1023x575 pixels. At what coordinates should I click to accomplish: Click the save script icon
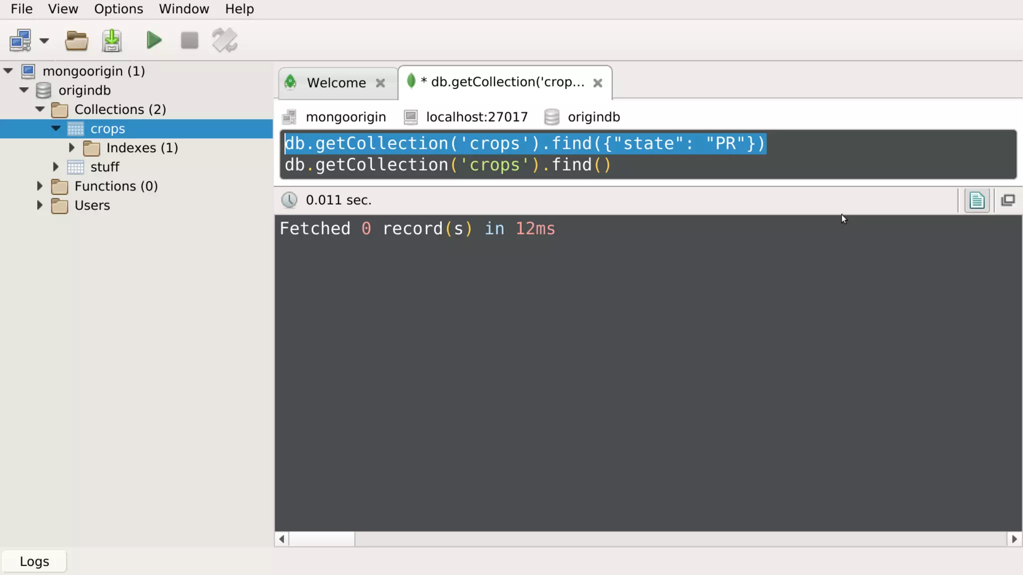[112, 40]
